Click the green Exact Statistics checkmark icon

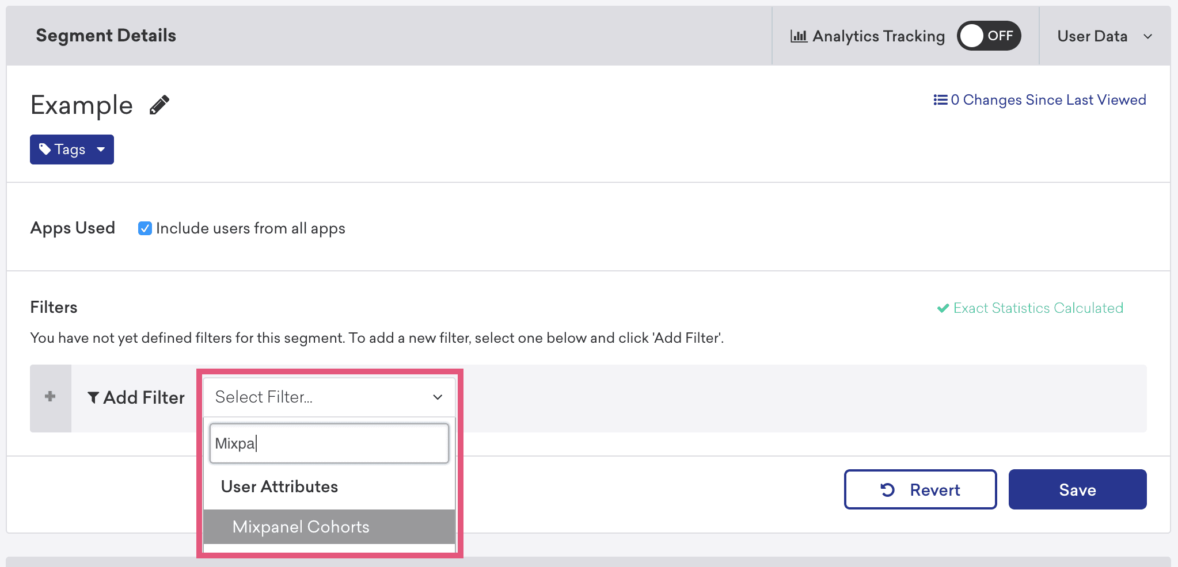point(943,308)
